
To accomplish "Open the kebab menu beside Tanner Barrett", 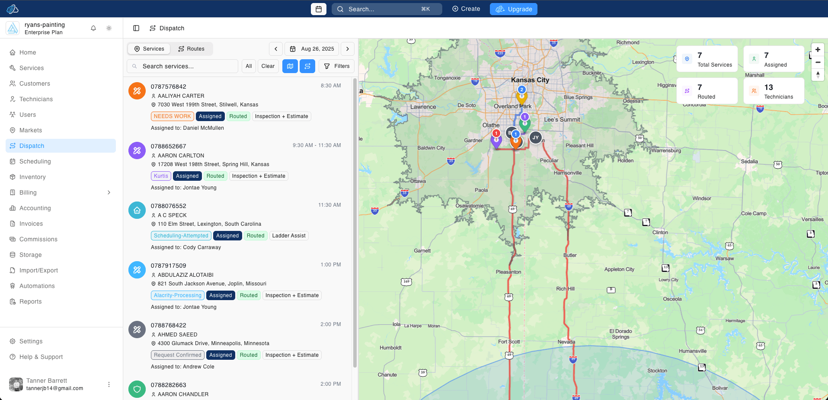I will click(x=109, y=384).
